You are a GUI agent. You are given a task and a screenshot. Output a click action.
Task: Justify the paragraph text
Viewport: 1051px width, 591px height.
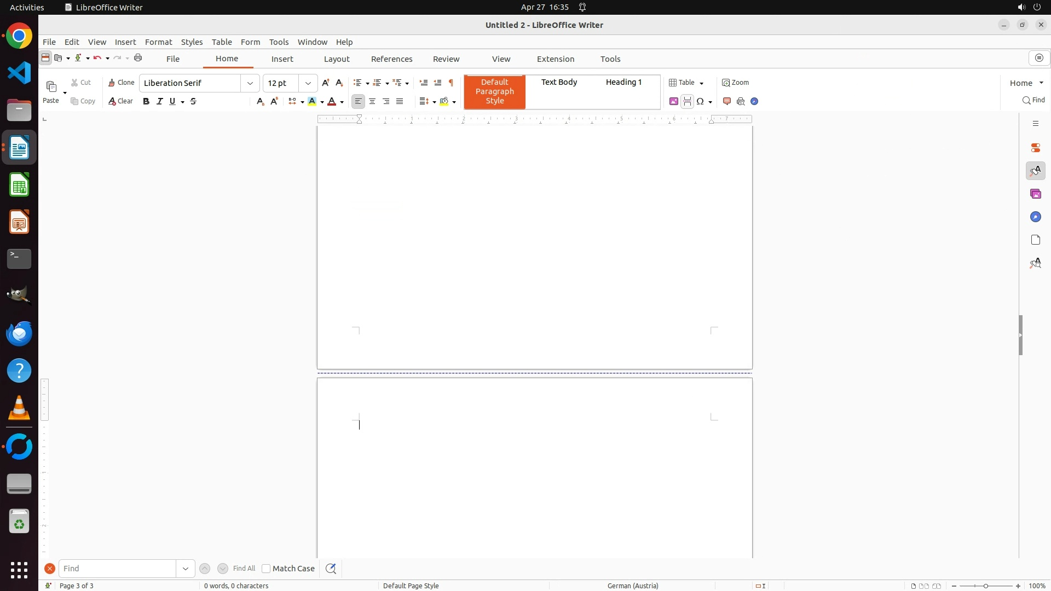point(400,101)
